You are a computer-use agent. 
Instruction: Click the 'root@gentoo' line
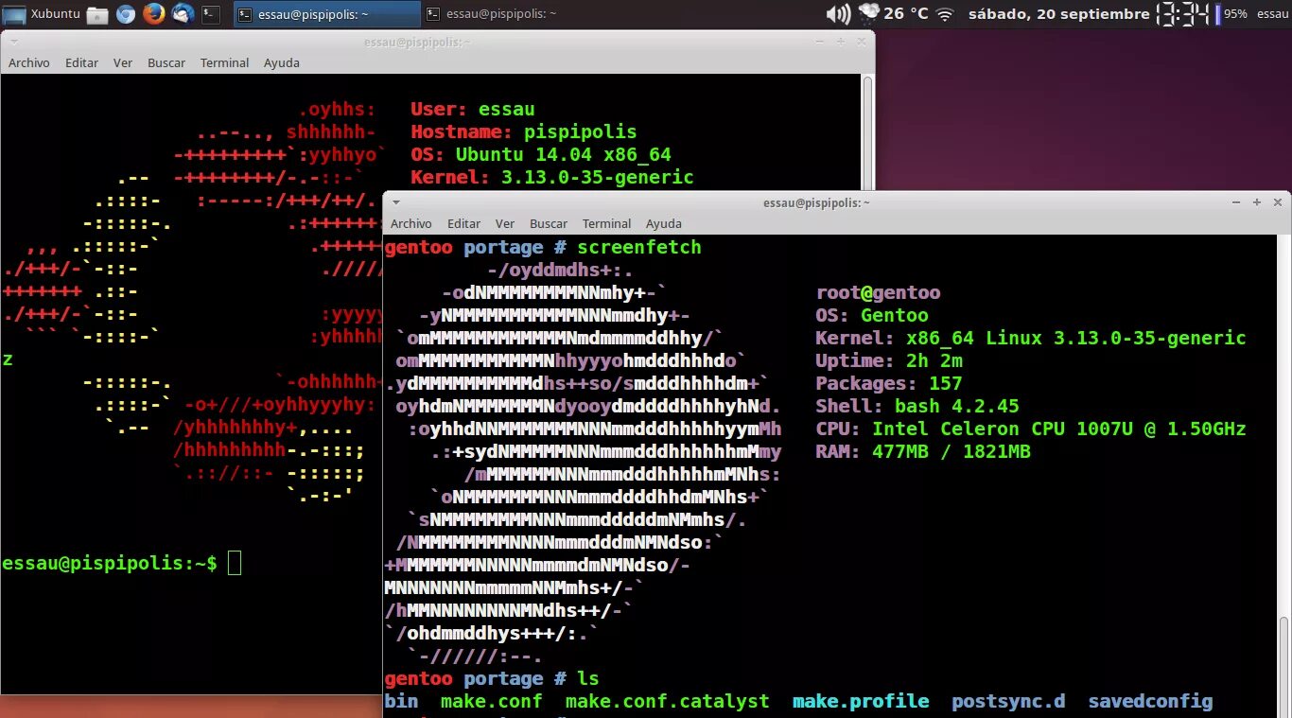tap(878, 293)
